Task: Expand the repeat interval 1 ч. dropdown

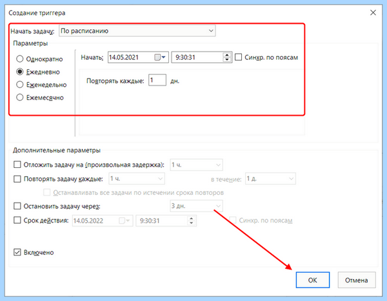Action: (x=137, y=179)
